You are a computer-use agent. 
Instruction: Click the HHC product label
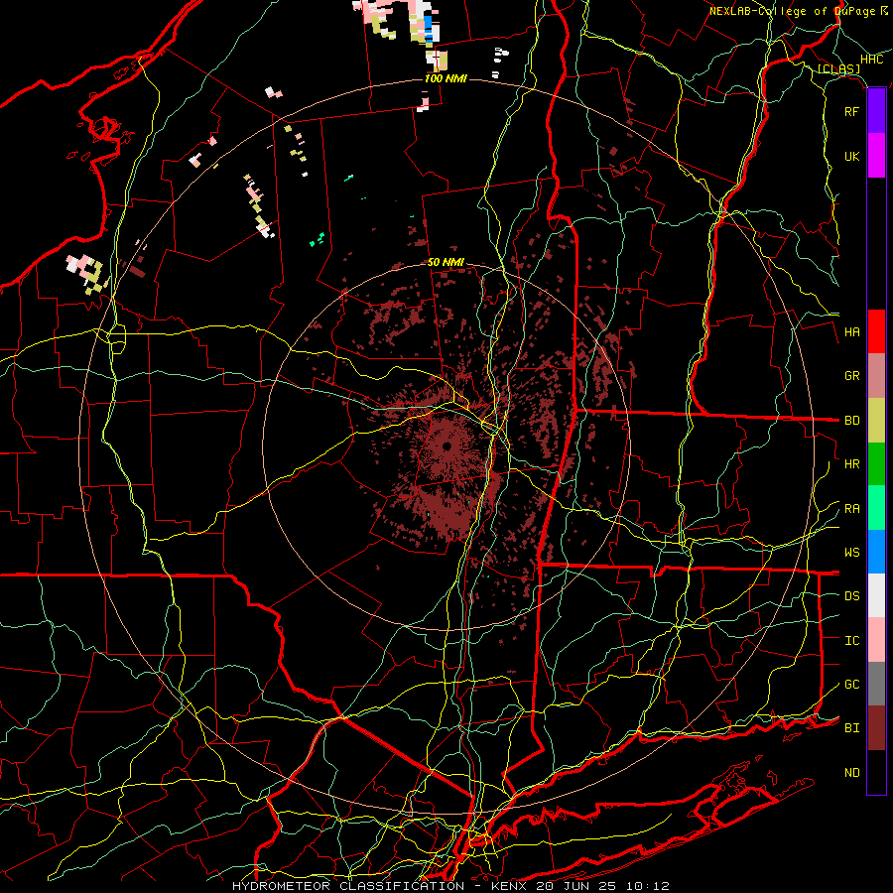click(x=871, y=60)
